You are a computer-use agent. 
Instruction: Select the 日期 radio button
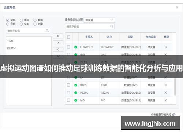[x=8, y=24]
